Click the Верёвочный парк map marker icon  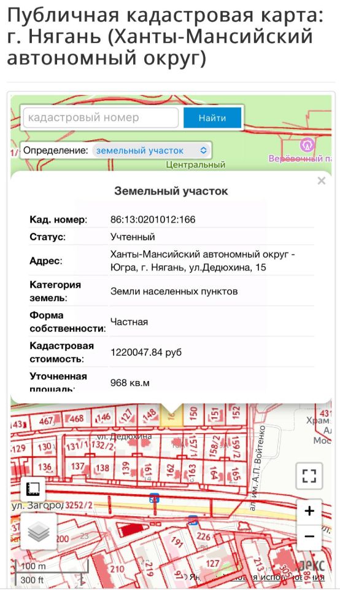[x=307, y=145]
